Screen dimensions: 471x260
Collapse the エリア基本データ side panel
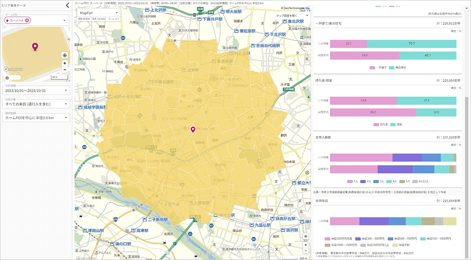67,6
